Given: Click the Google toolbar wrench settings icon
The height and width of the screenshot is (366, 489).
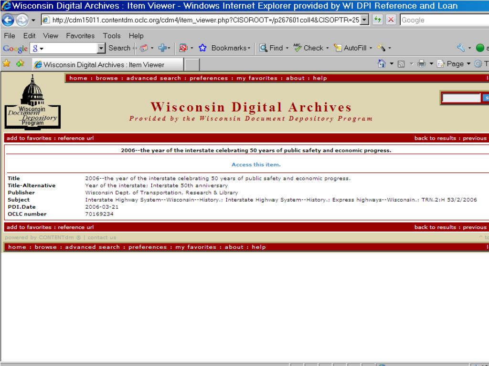Looking at the screenshot, I should [461, 48].
